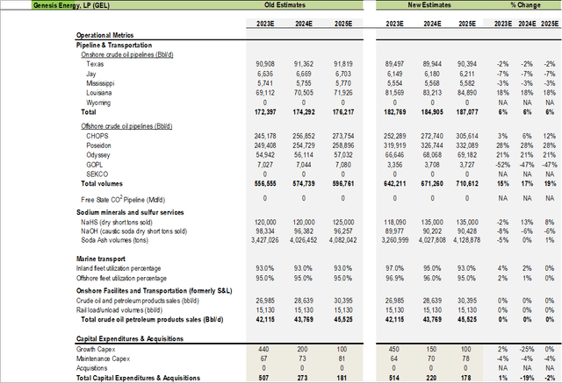Click the Total volumes row label
The height and width of the screenshot is (383, 562).
102,183
